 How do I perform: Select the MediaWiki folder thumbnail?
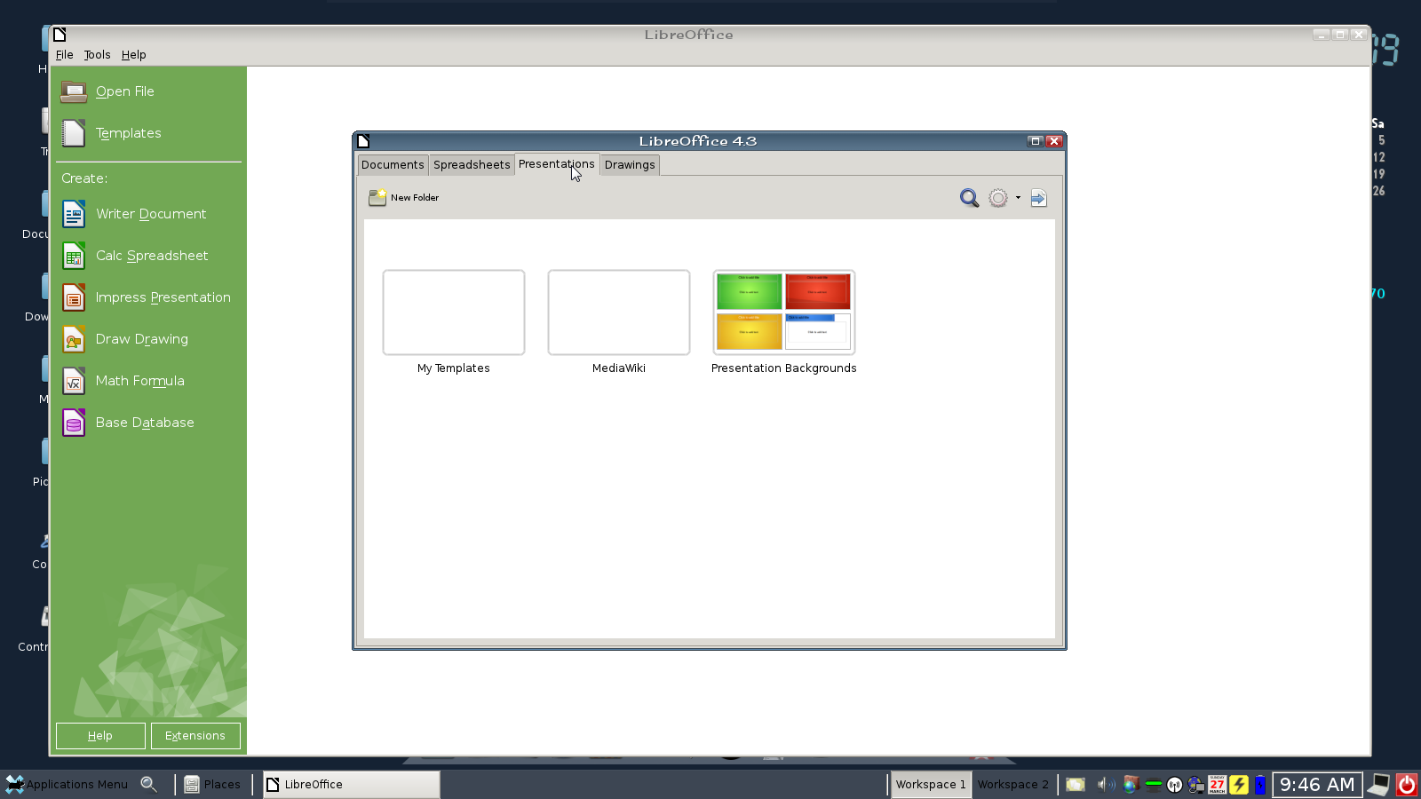point(619,312)
